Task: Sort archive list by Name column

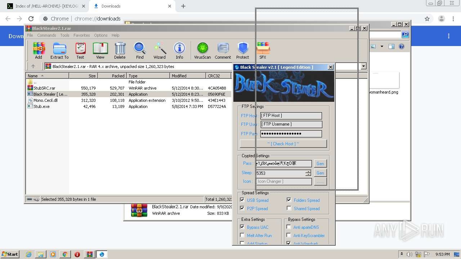Action: 47,76
